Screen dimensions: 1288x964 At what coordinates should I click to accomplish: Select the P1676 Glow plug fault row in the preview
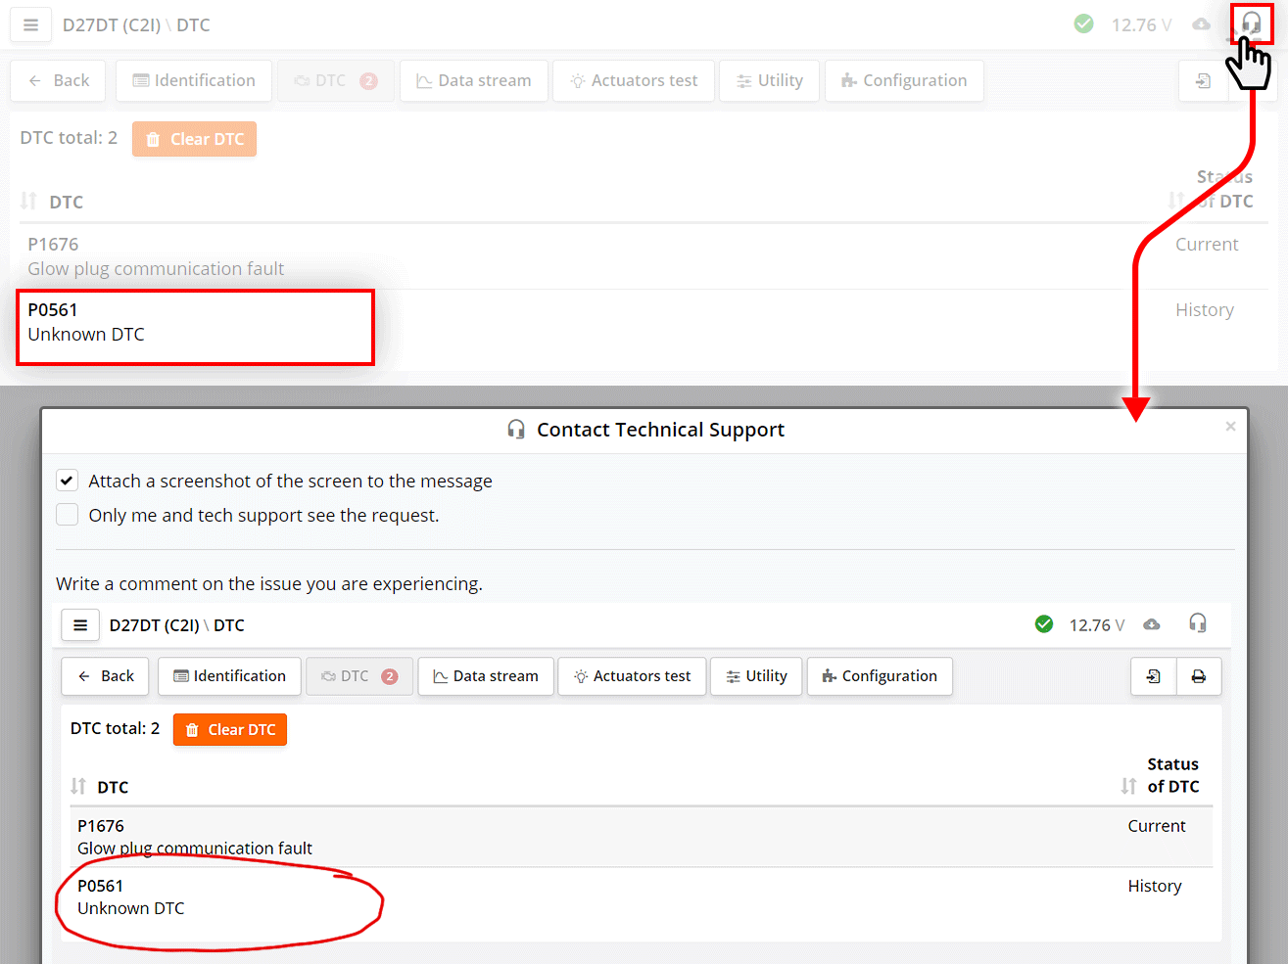[x=195, y=837]
